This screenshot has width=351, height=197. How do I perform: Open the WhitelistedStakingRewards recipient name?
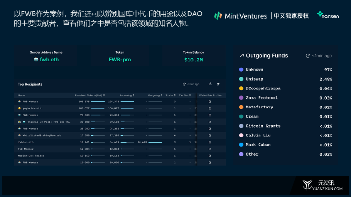coord(42,135)
